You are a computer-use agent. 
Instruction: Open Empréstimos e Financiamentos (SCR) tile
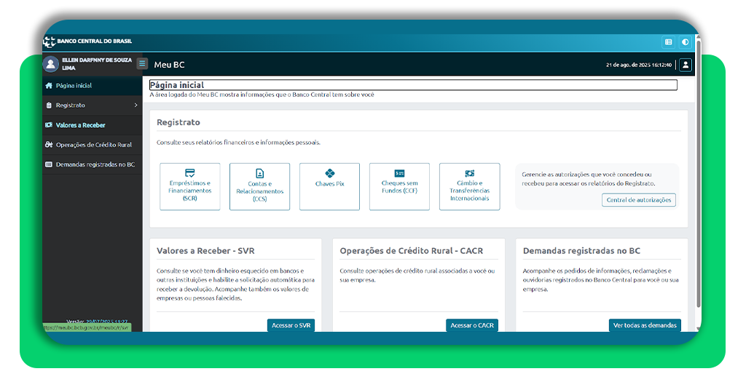[189, 187]
